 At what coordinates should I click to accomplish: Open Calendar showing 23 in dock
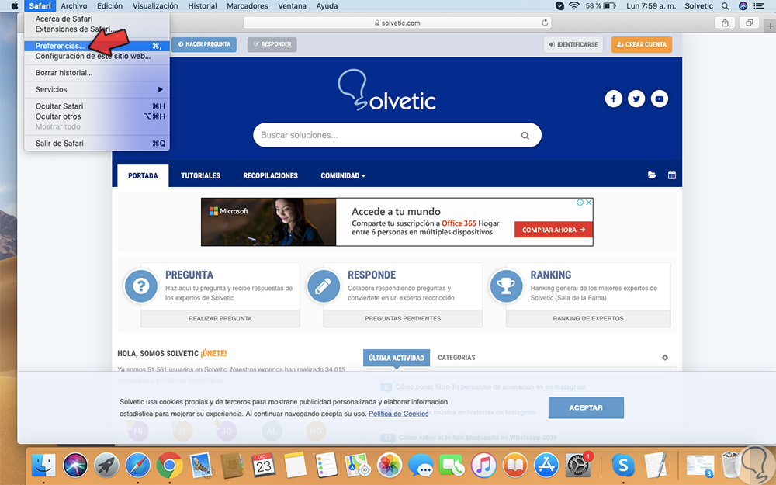(x=263, y=465)
